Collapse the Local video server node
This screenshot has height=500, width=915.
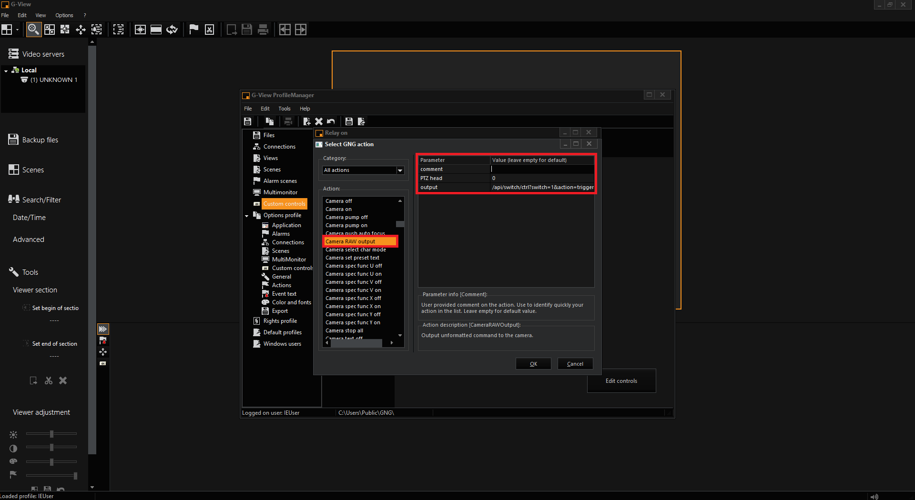6,70
